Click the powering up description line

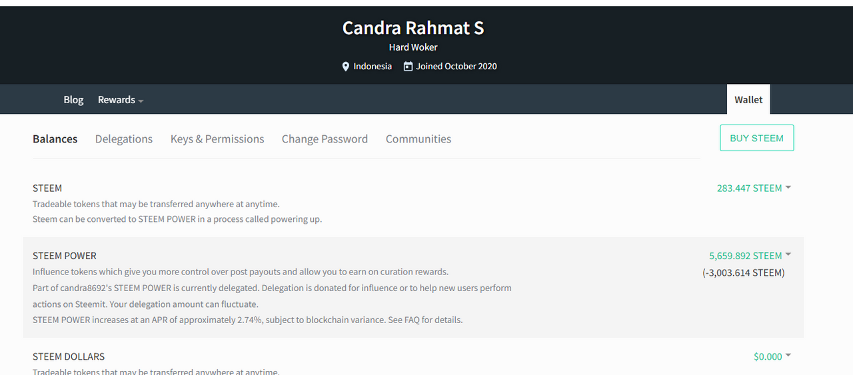[177, 219]
